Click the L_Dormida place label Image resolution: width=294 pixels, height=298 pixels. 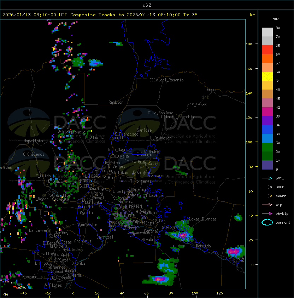click(201, 246)
